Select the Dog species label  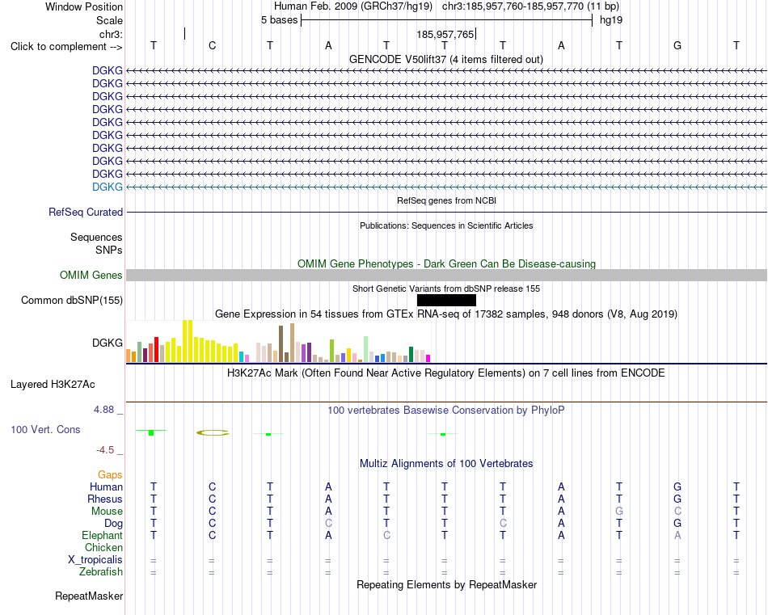pos(113,524)
